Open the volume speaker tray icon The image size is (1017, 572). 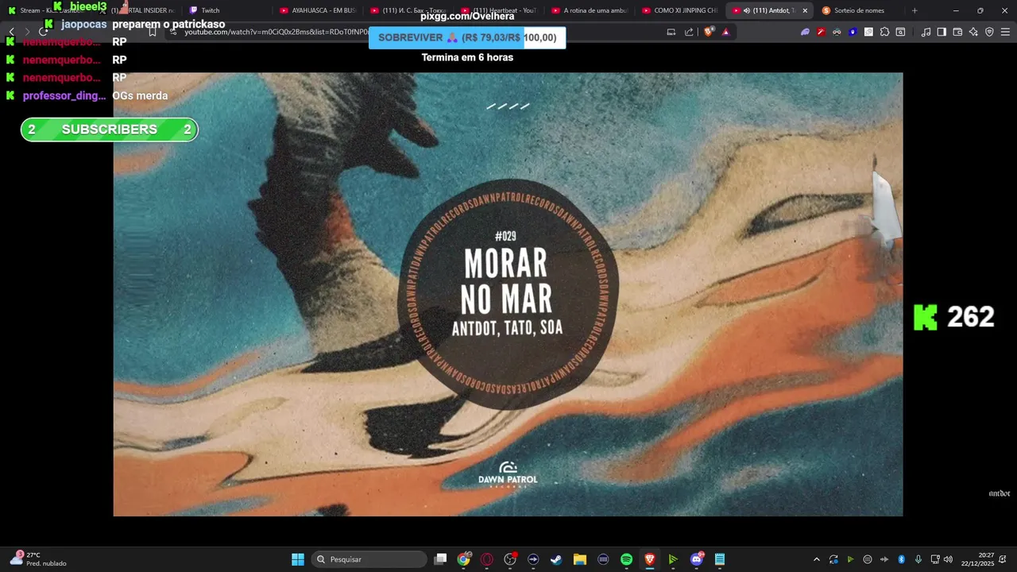coord(948,559)
